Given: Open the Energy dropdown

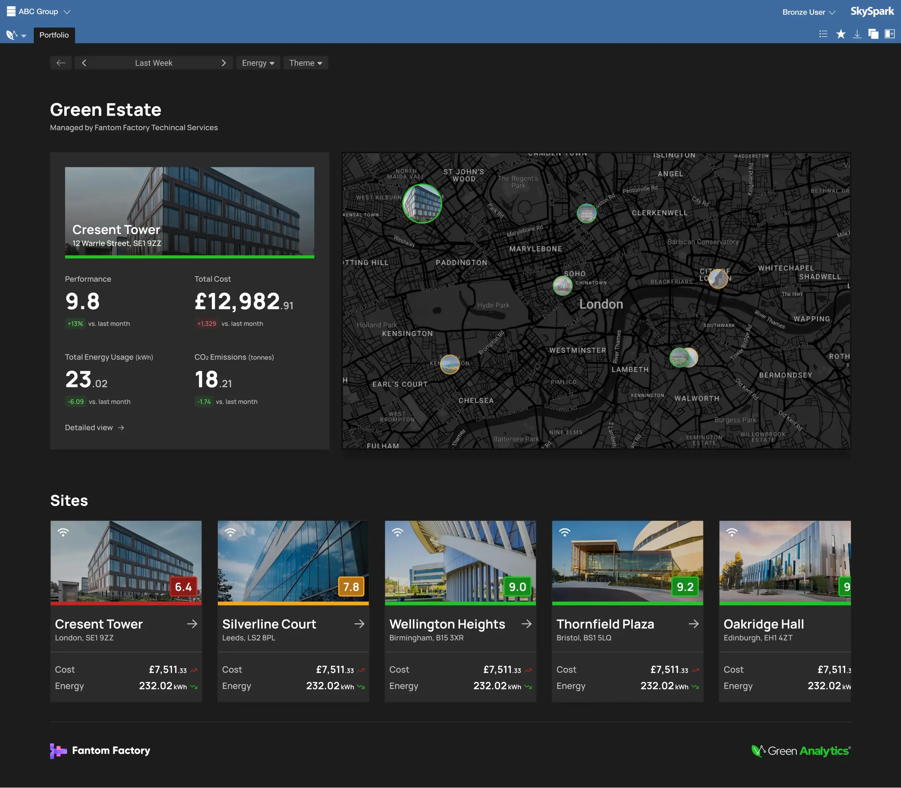Looking at the screenshot, I should tap(257, 63).
